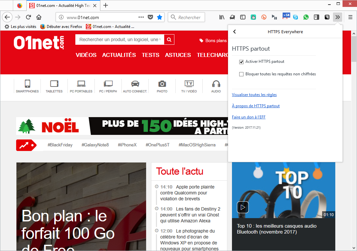Toggle the blue bookmark star
This screenshot has height=251, width=357.
pos(160,17)
